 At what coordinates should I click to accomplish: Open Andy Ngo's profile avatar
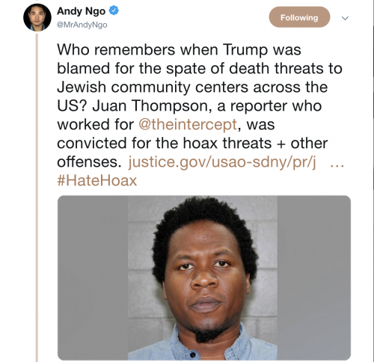pos(37,17)
